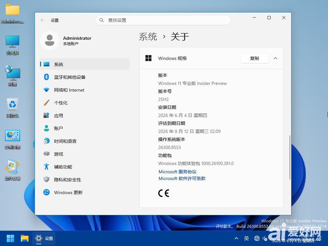This screenshot has width=328, height=246.
Task: Click the 英 input language indicator
Action: (246, 238)
